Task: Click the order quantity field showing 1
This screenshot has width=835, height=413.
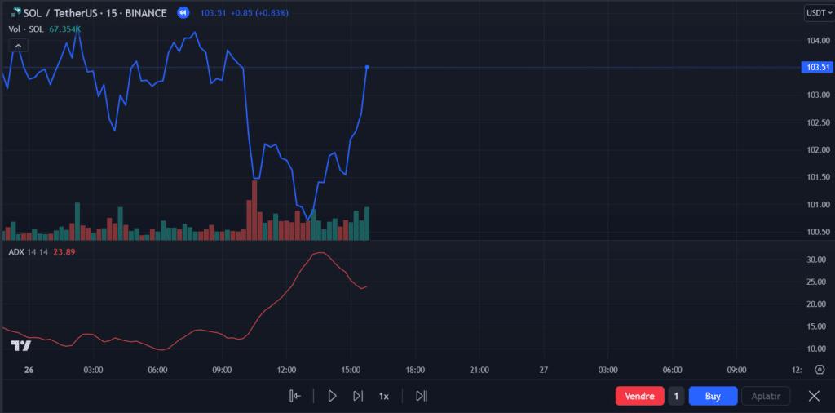Action: pos(676,396)
